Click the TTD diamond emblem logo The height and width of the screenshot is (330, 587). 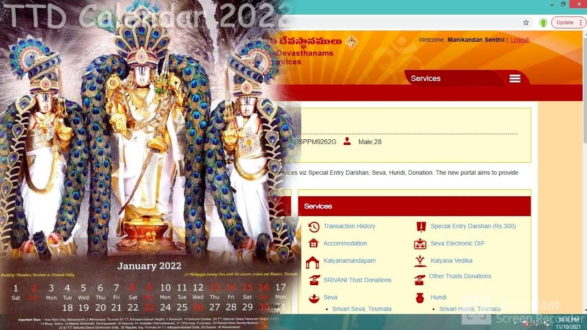point(352,42)
